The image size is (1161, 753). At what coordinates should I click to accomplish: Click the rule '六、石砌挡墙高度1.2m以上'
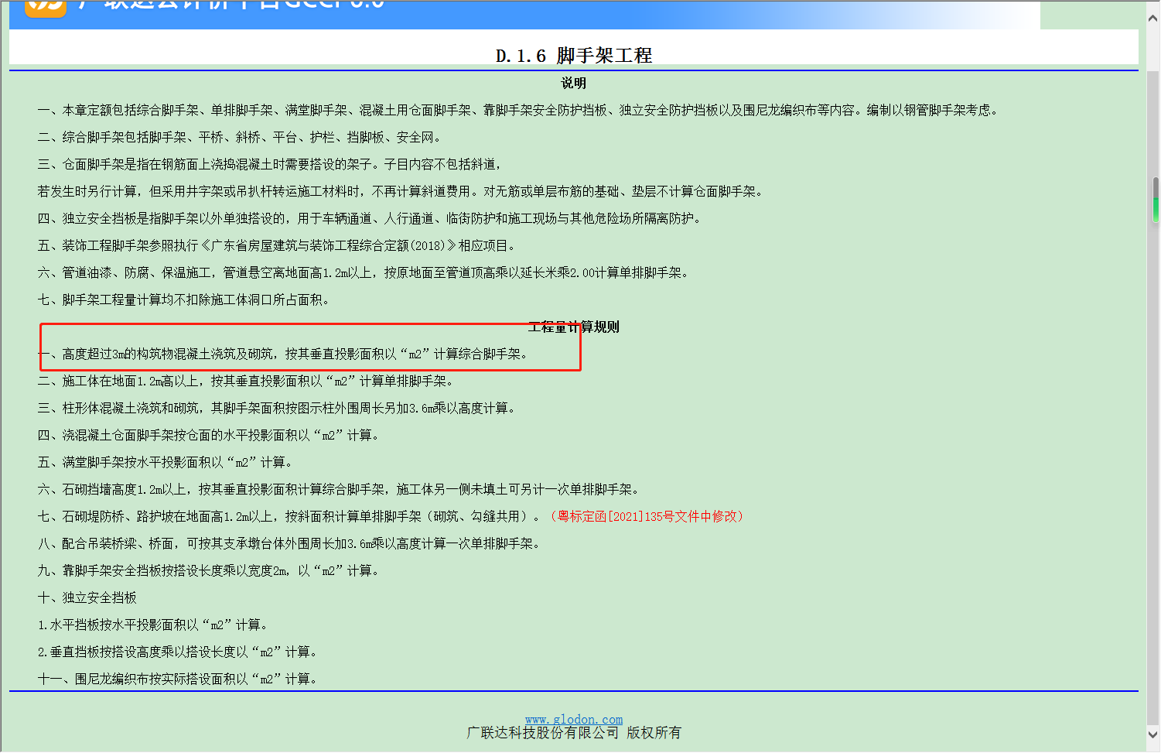[x=340, y=489]
